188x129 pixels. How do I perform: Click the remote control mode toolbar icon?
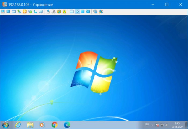pyautogui.click(x=3, y=12)
